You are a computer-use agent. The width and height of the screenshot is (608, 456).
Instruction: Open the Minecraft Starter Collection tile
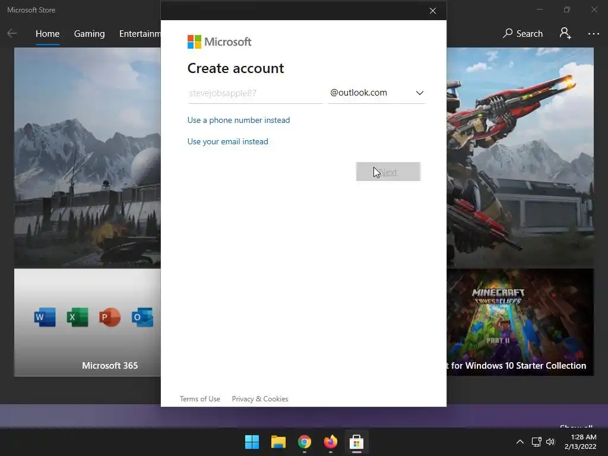tap(520, 322)
